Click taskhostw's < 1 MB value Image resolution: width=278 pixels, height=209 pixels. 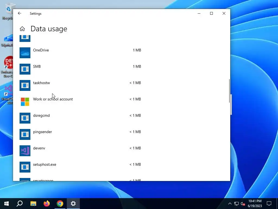click(135, 83)
